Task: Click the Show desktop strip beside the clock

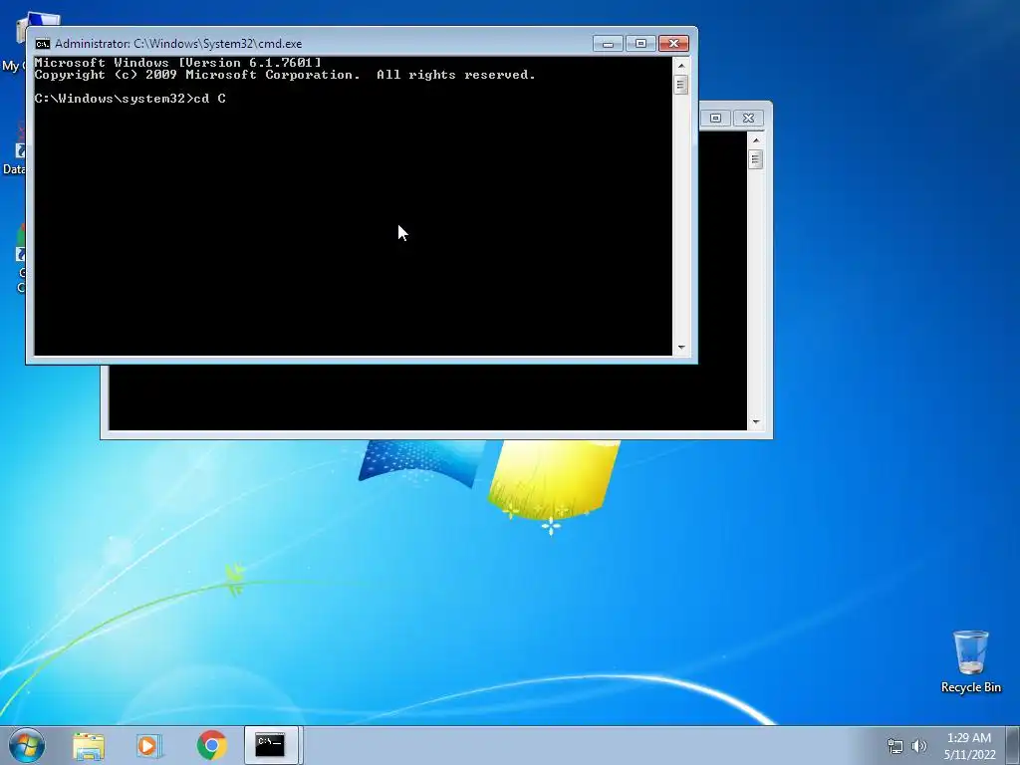Action: pyautogui.click(x=1013, y=745)
